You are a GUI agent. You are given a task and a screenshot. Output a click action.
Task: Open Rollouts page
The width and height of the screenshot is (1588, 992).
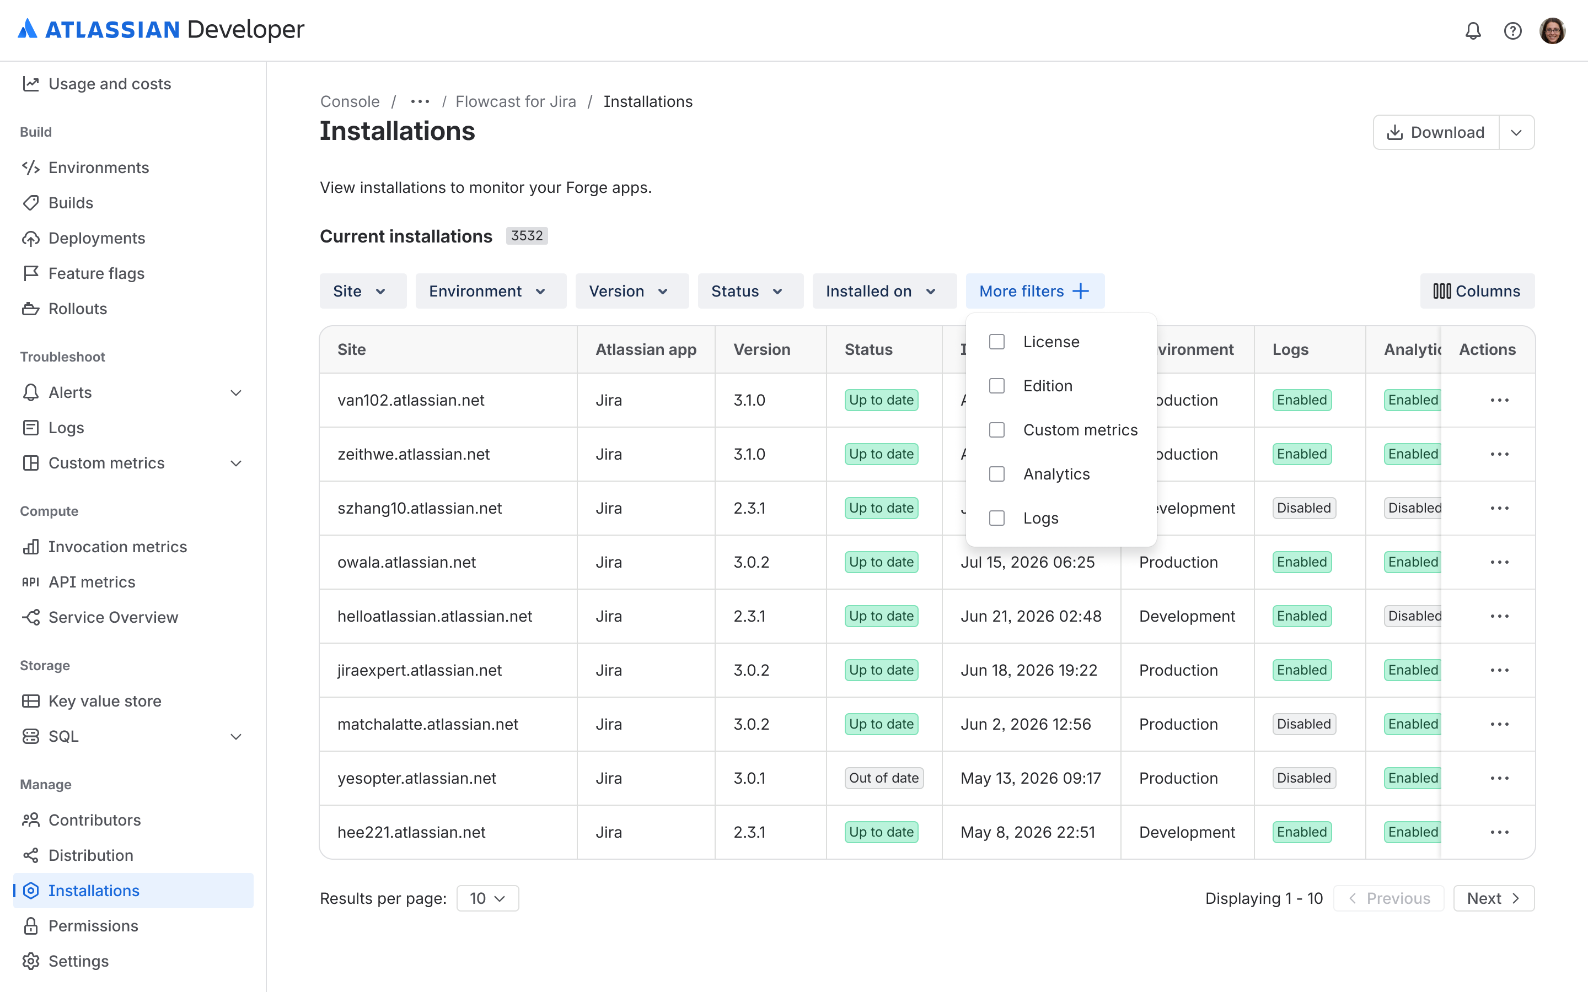pyautogui.click(x=133, y=309)
